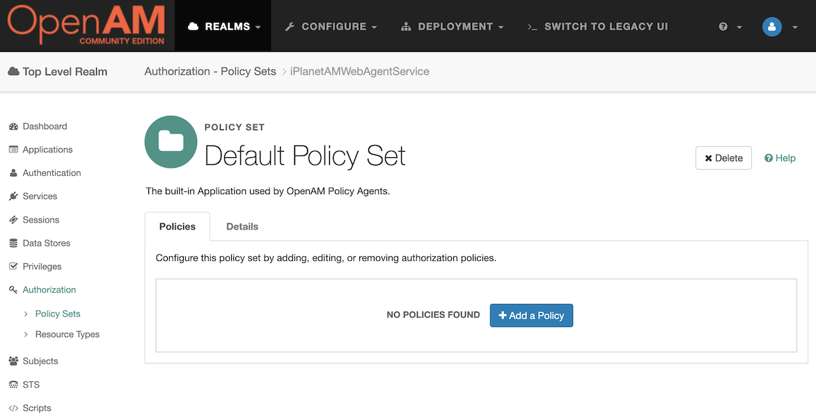Open Authentication section in sidebar

click(x=52, y=173)
